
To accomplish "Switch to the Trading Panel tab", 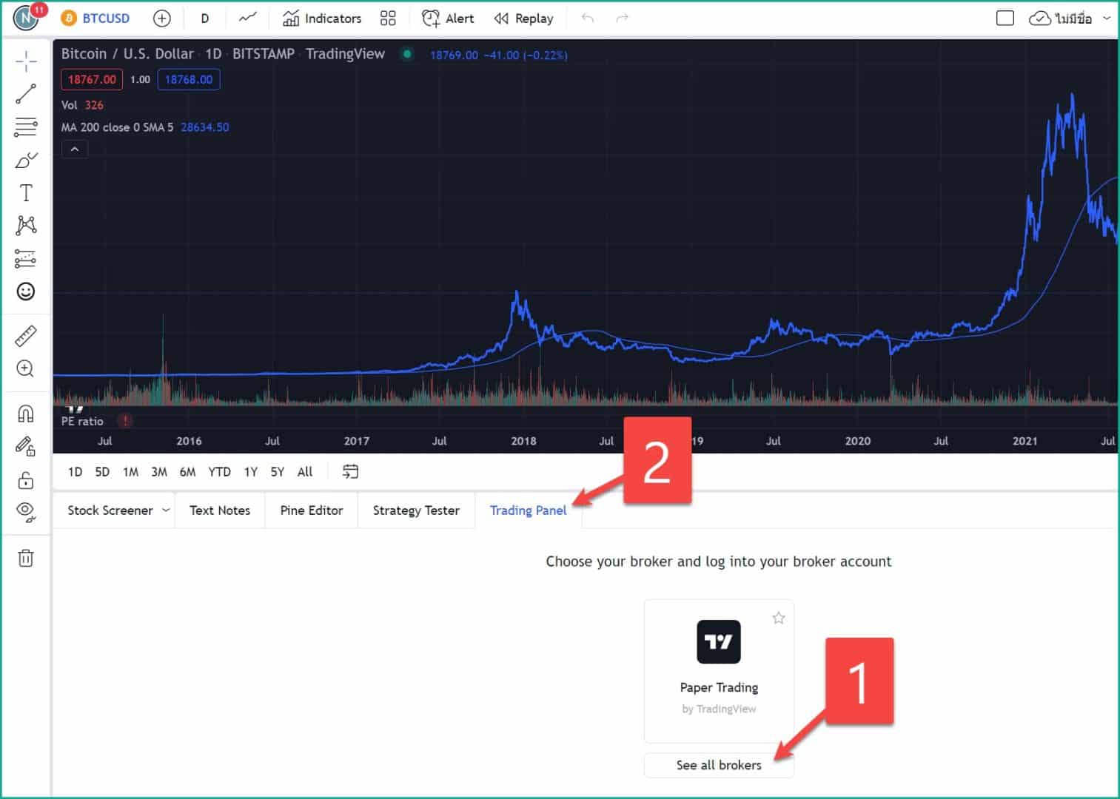I will pyautogui.click(x=529, y=510).
